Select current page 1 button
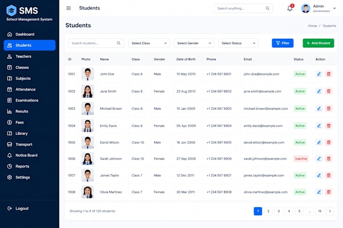Image resolution: width=343 pixels, height=228 pixels. [258, 211]
